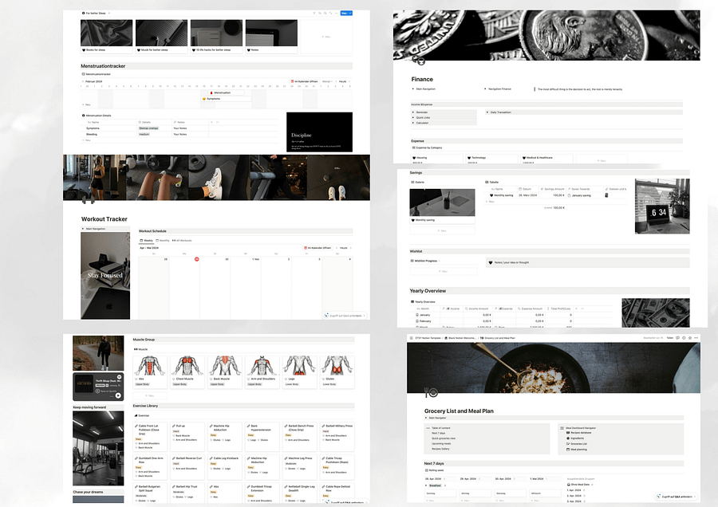Click Recipes Gallery in Table of content
The height and width of the screenshot is (507, 718).
point(440,449)
